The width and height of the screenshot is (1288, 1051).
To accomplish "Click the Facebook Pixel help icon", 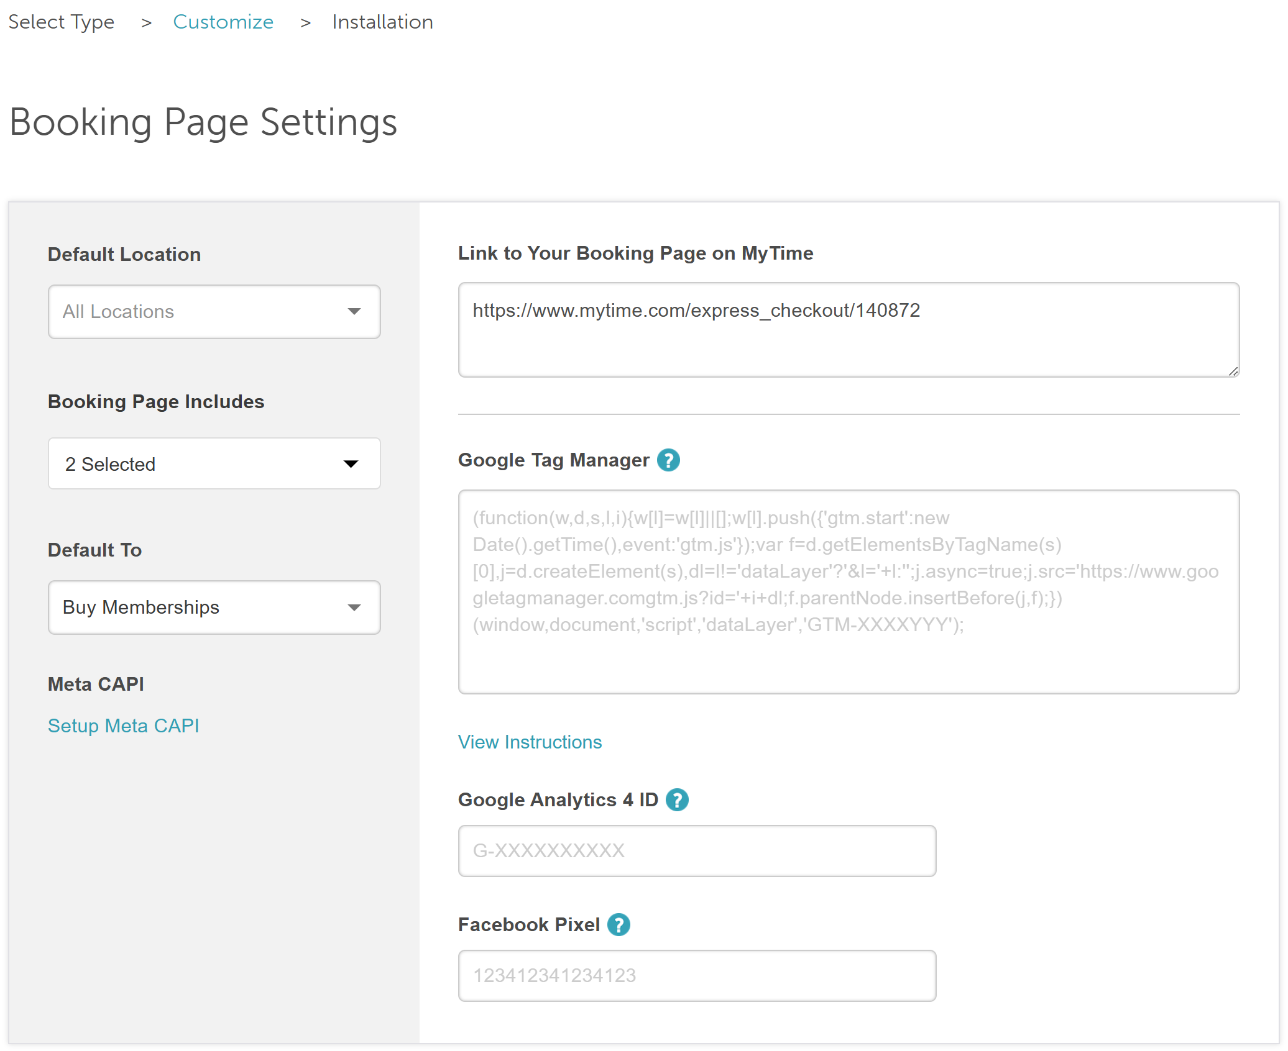I will (x=619, y=925).
